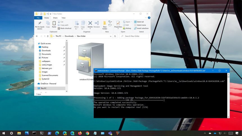Image resolution: width=242 pixels, height=136 pixels.
Task: Click the Pin to Quick access icon
Action: [x=40, y=24]
